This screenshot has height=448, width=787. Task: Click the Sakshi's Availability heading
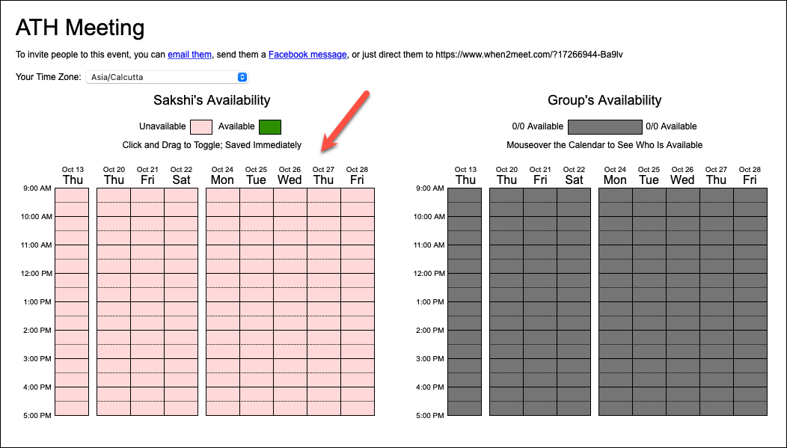click(x=212, y=99)
